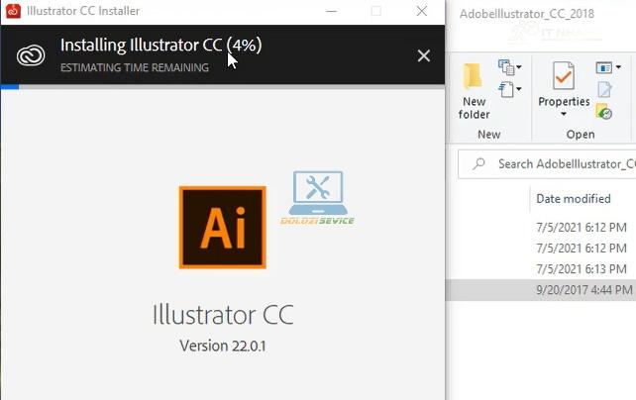Open the Properties dropdown arrow
The image size is (636, 400).
pos(564,113)
